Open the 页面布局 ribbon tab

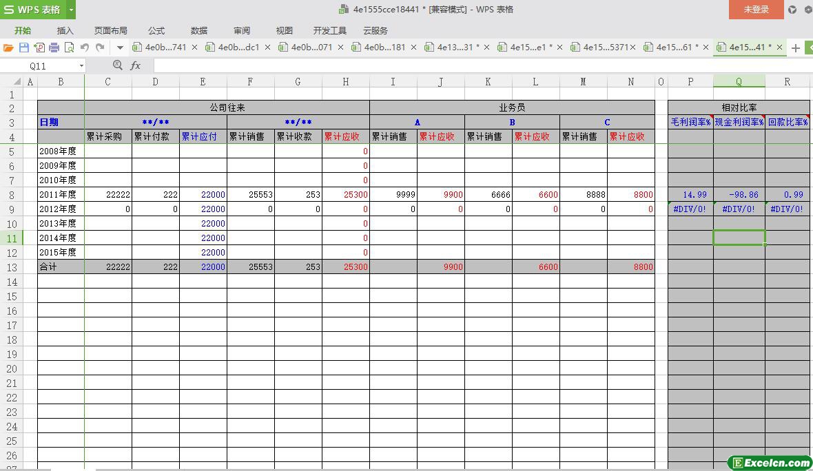point(110,30)
